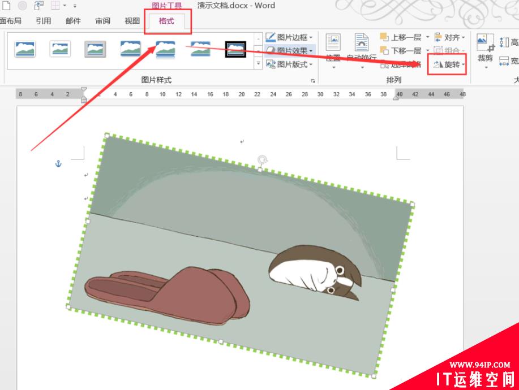
Task: Click the bottom-middle resize handle of picture
Action: coord(221,341)
